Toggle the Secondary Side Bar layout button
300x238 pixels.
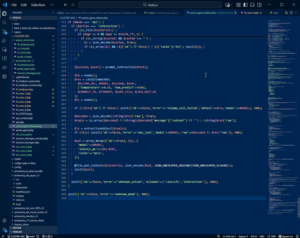pyautogui.click(x=259, y=5)
